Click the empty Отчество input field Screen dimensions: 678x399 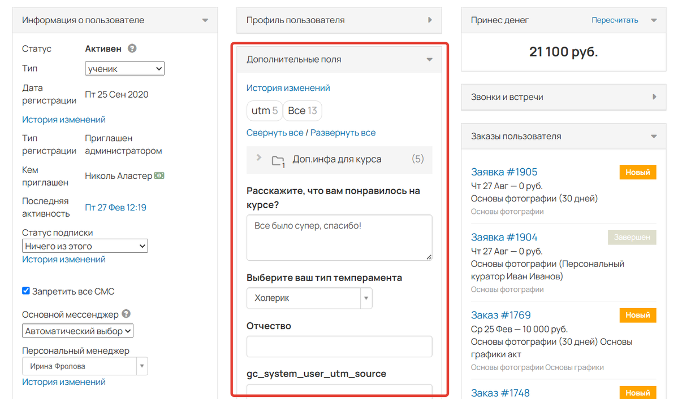[339, 347]
